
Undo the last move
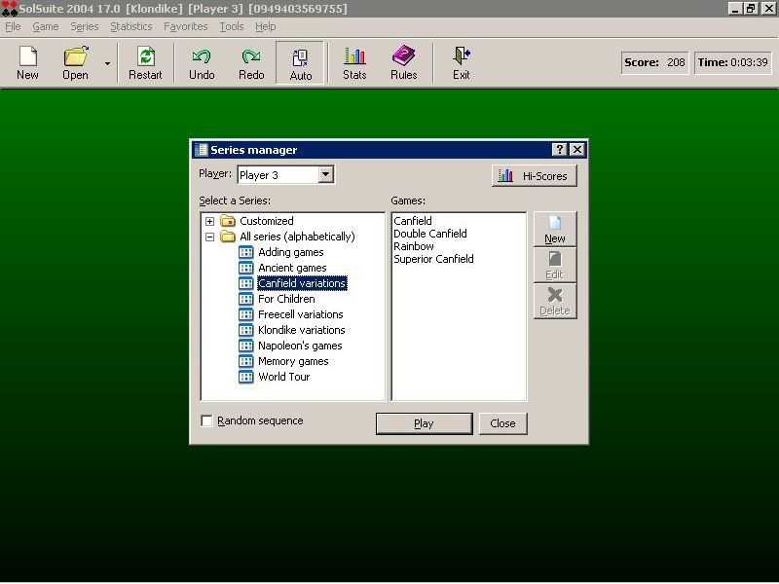202,63
